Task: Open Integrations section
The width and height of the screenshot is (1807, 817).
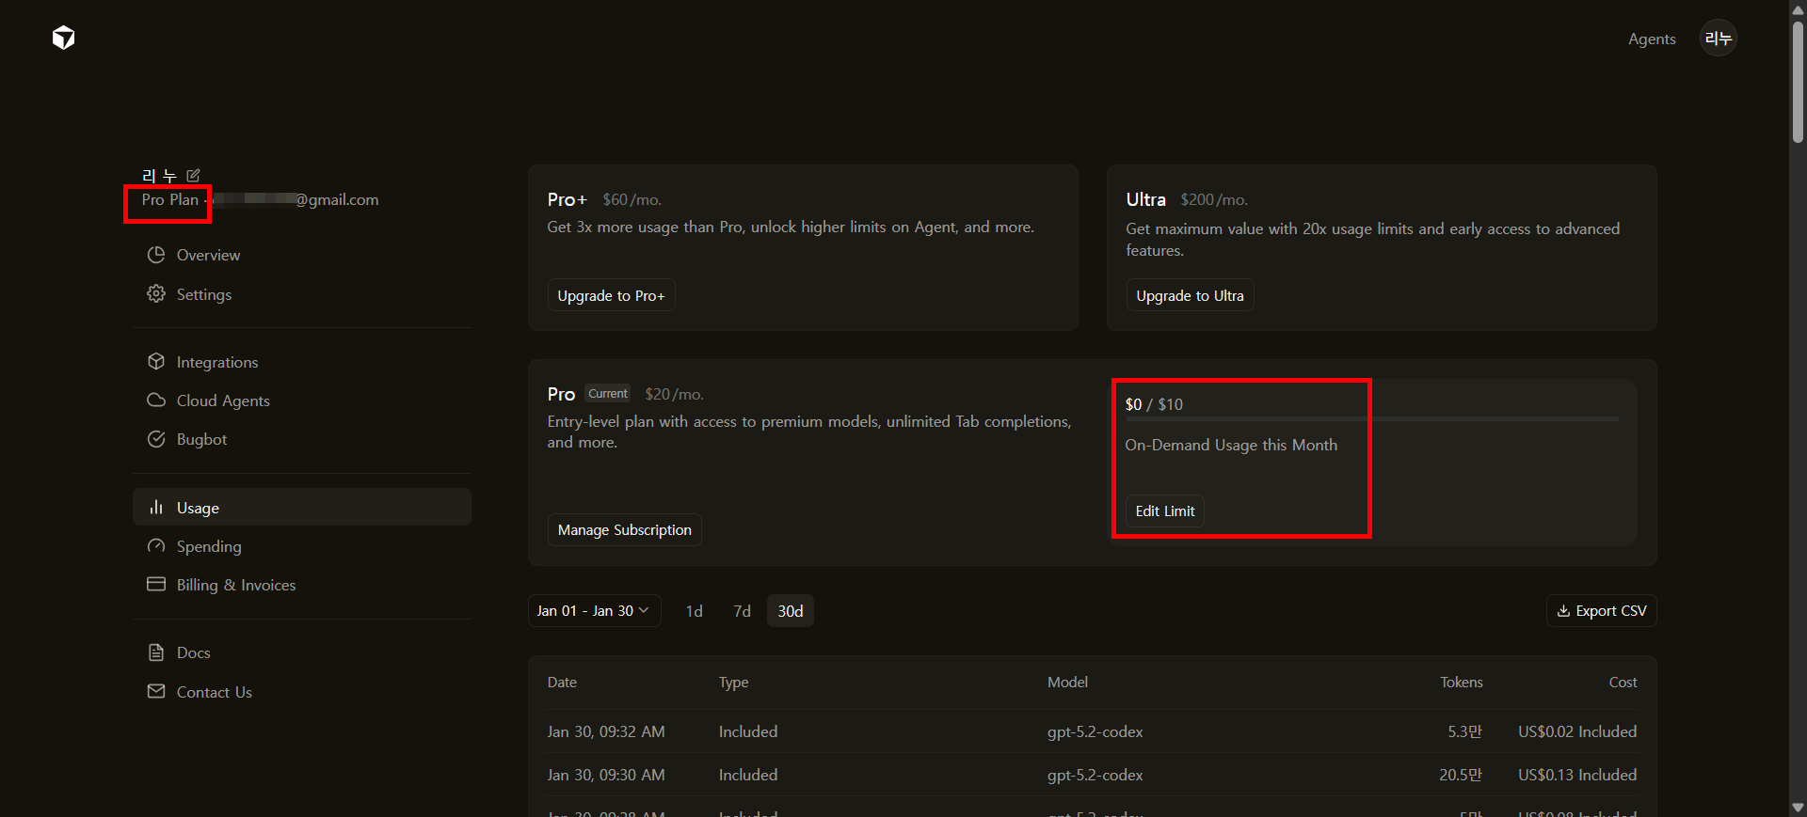Action: (x=302, y=362)
